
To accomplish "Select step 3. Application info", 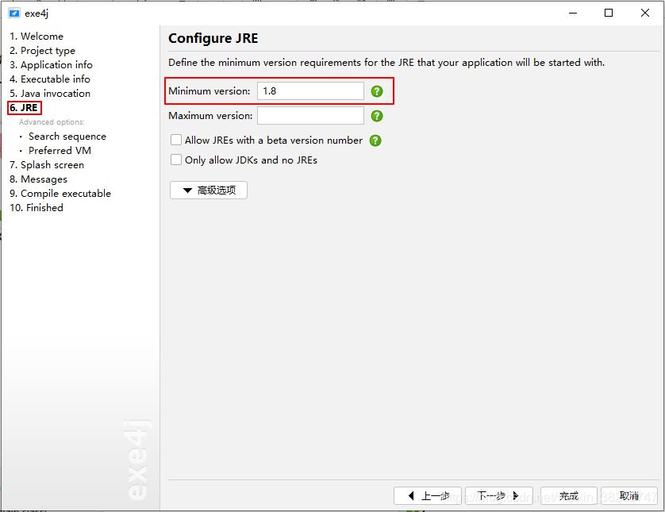I will click(51, 65).
